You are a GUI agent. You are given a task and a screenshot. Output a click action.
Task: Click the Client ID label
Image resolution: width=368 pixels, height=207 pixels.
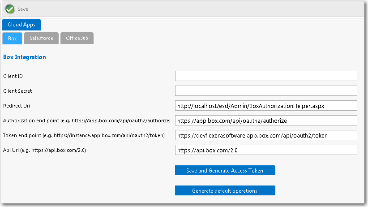click(x=13, y=76)
